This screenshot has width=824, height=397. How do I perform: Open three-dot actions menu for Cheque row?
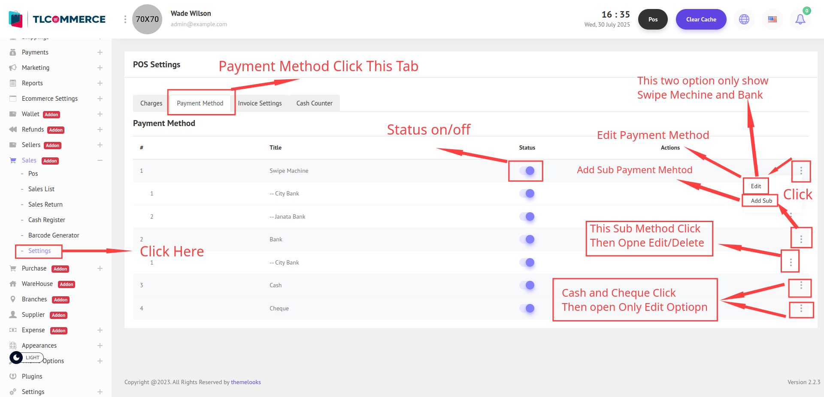pos(801,309)
